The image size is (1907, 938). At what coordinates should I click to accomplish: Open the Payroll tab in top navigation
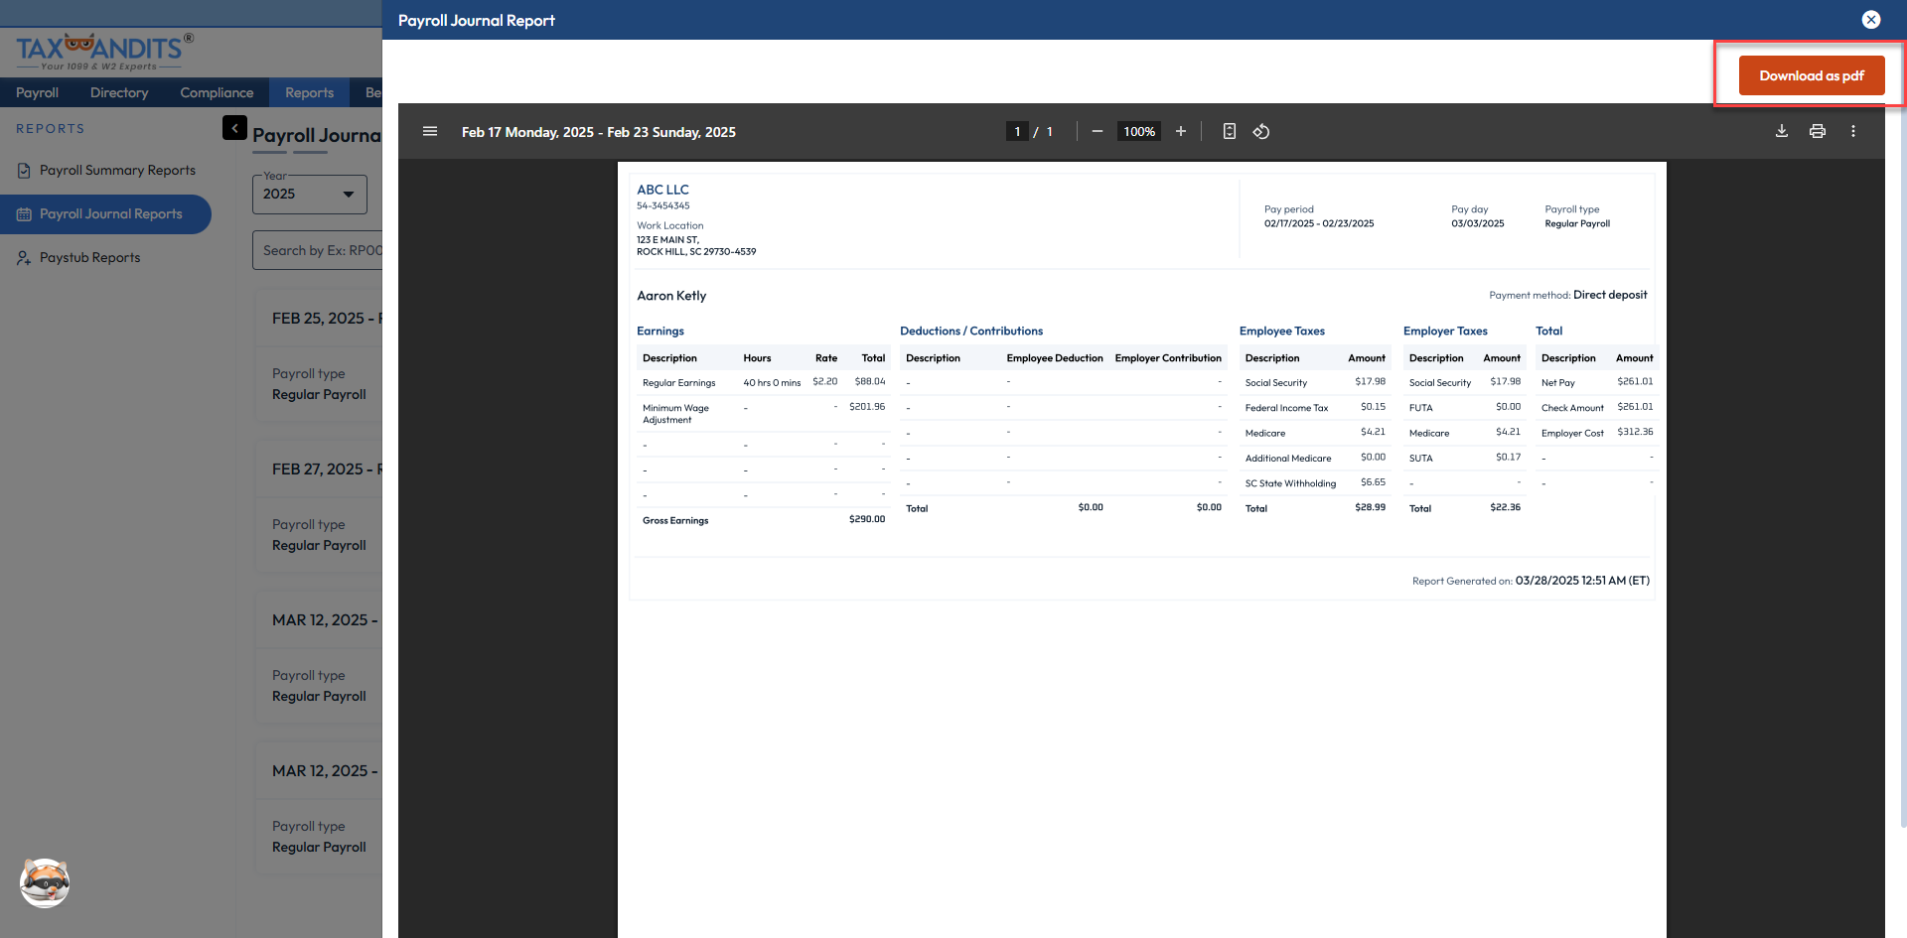tap(37, 92)
